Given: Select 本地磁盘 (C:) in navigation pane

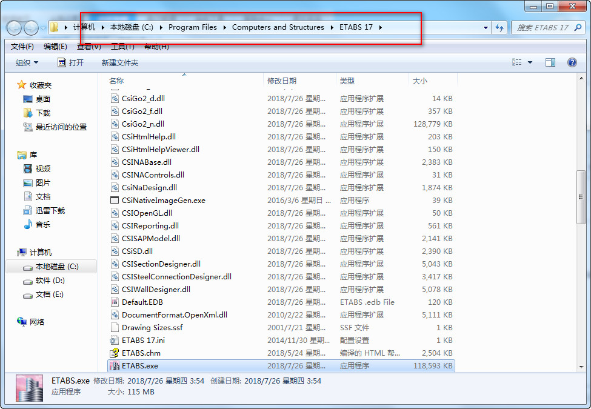Looking at the screenshot, I should pos(52,267).
